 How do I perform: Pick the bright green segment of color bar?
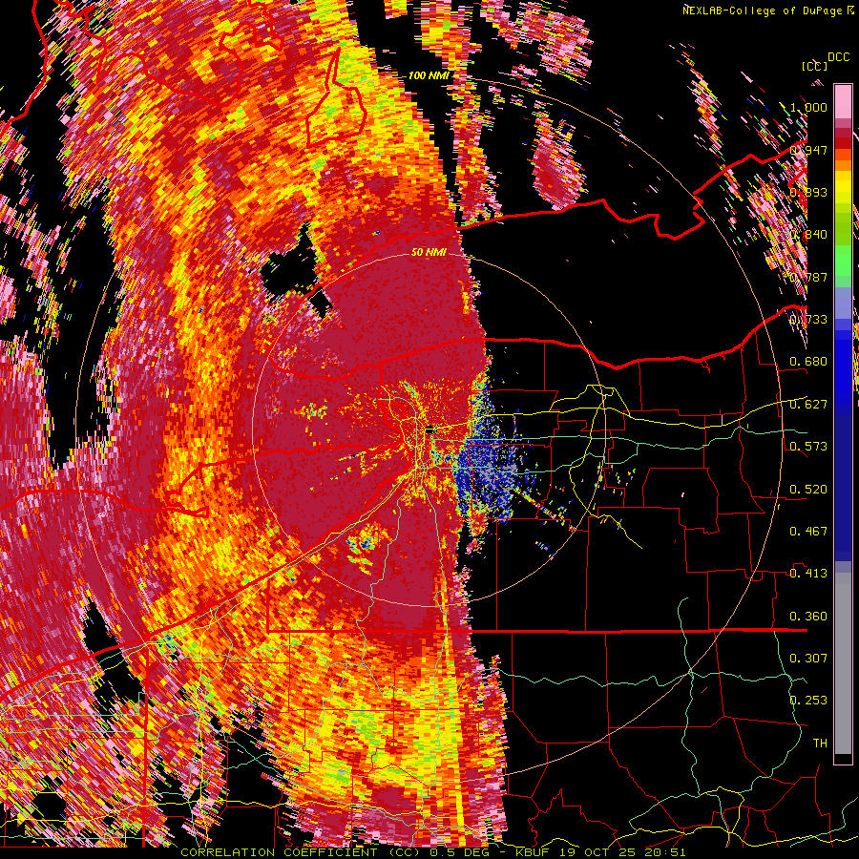[x=843, y=261]
